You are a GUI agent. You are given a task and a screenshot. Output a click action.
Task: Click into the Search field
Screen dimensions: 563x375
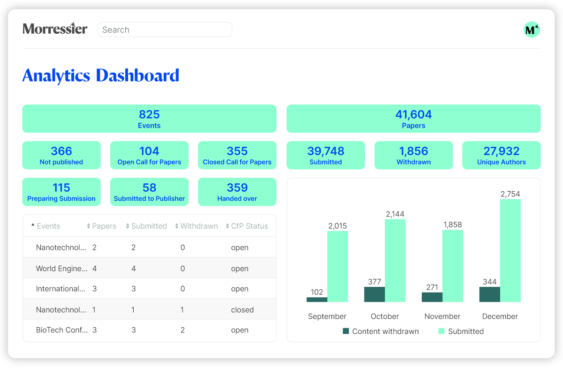(x=165, y=30)
